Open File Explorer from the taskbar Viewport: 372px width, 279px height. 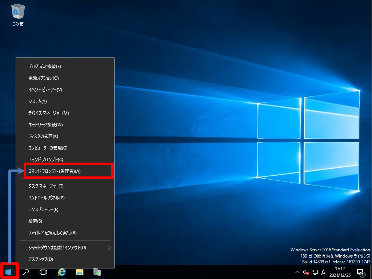(x=80, y=272)
